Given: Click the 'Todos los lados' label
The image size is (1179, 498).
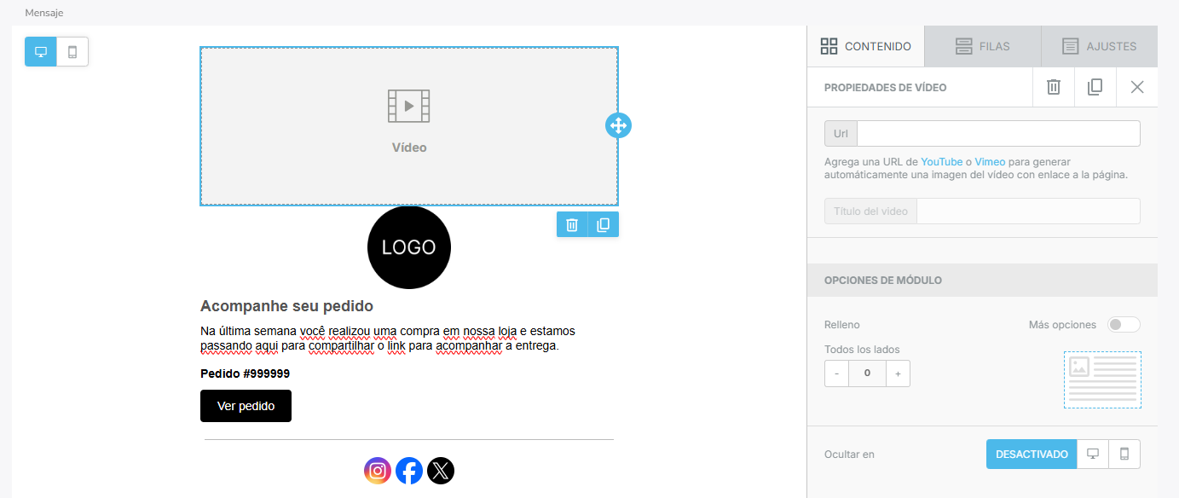Looking at the screenshot, I should tap(862, 349).
